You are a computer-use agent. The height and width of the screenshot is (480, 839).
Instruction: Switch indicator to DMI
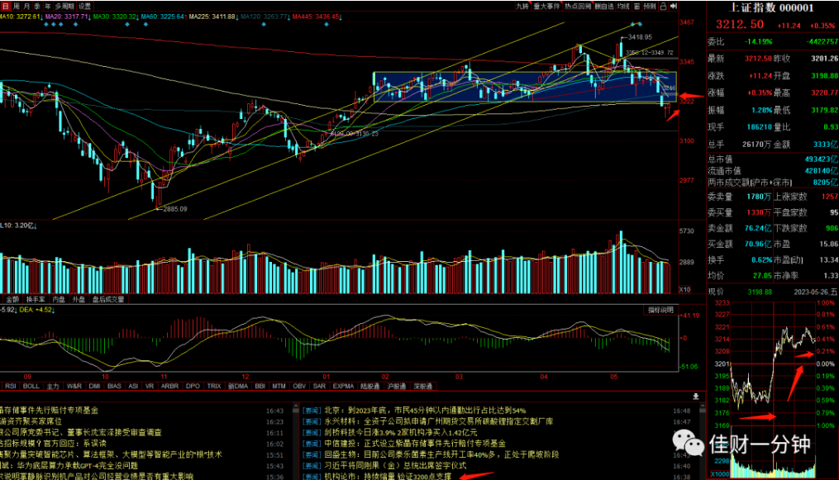coord(95,386)
